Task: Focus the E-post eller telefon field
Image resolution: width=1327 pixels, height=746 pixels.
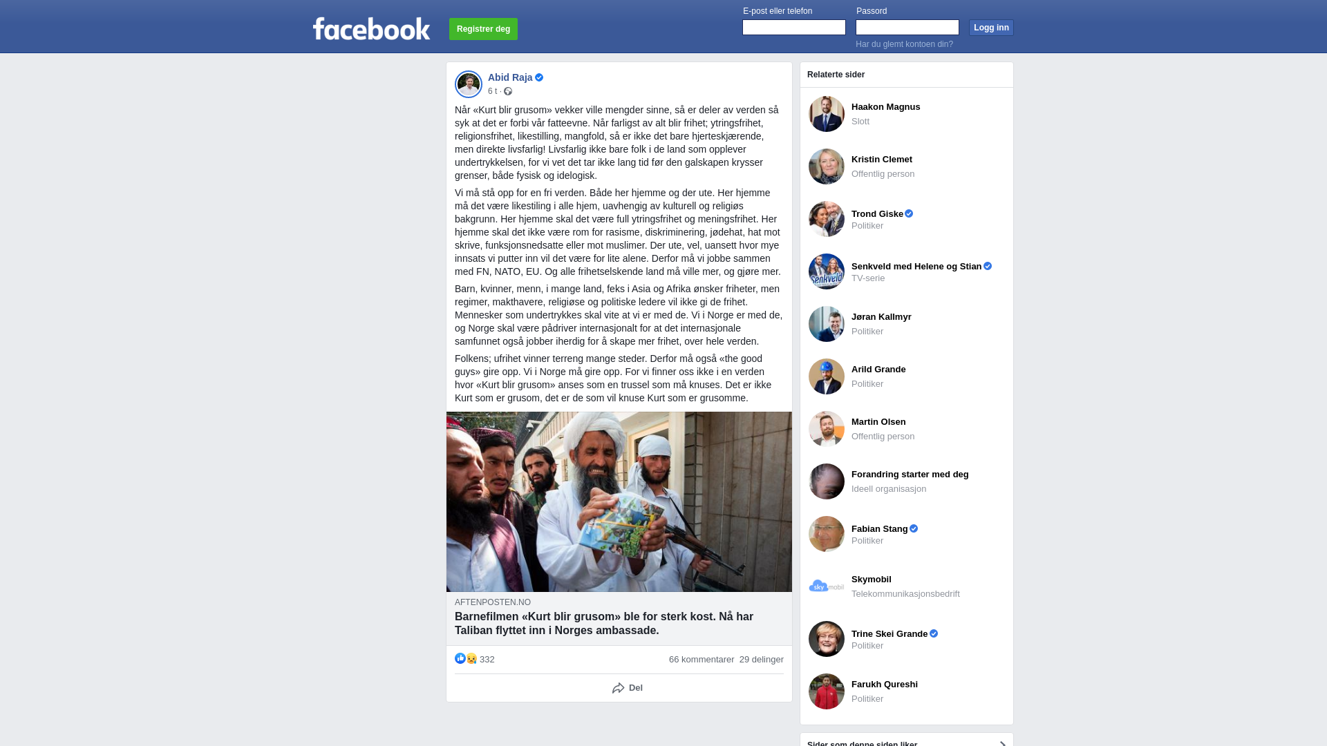Action: pyautogui.click(x=794, y=28)
